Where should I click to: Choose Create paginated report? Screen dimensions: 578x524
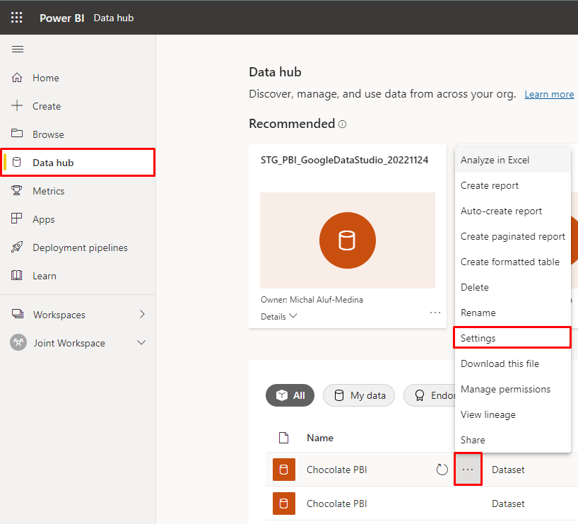pyautogui.click(x=513, y=236)
